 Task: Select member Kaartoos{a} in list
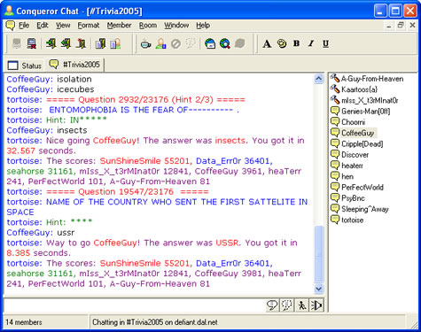pyautogui.click(x=354, y=89)
